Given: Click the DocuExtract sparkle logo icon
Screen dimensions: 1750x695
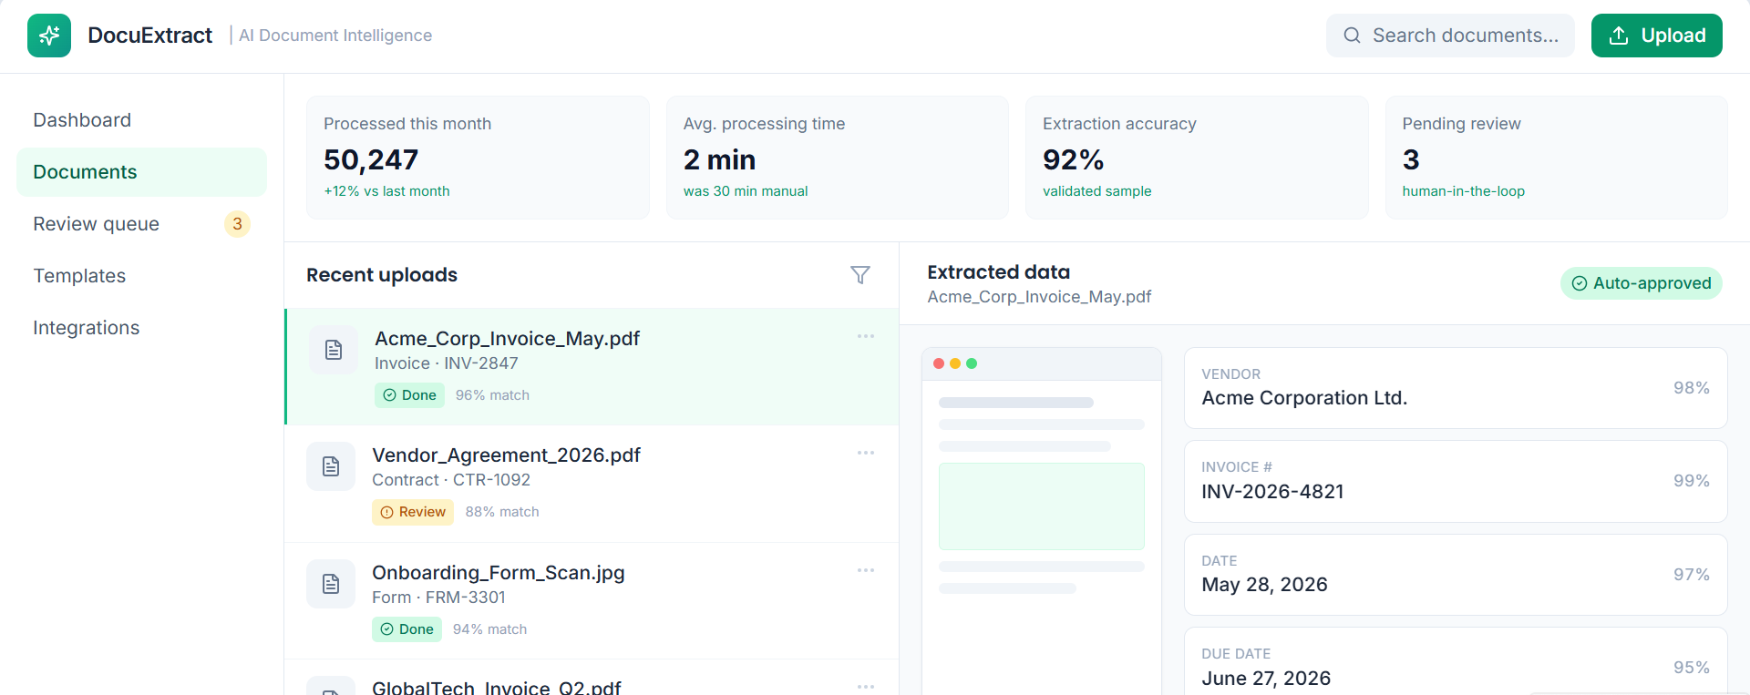Looking at the screenshot, I should pyautogui.click(x=49, y=36).
